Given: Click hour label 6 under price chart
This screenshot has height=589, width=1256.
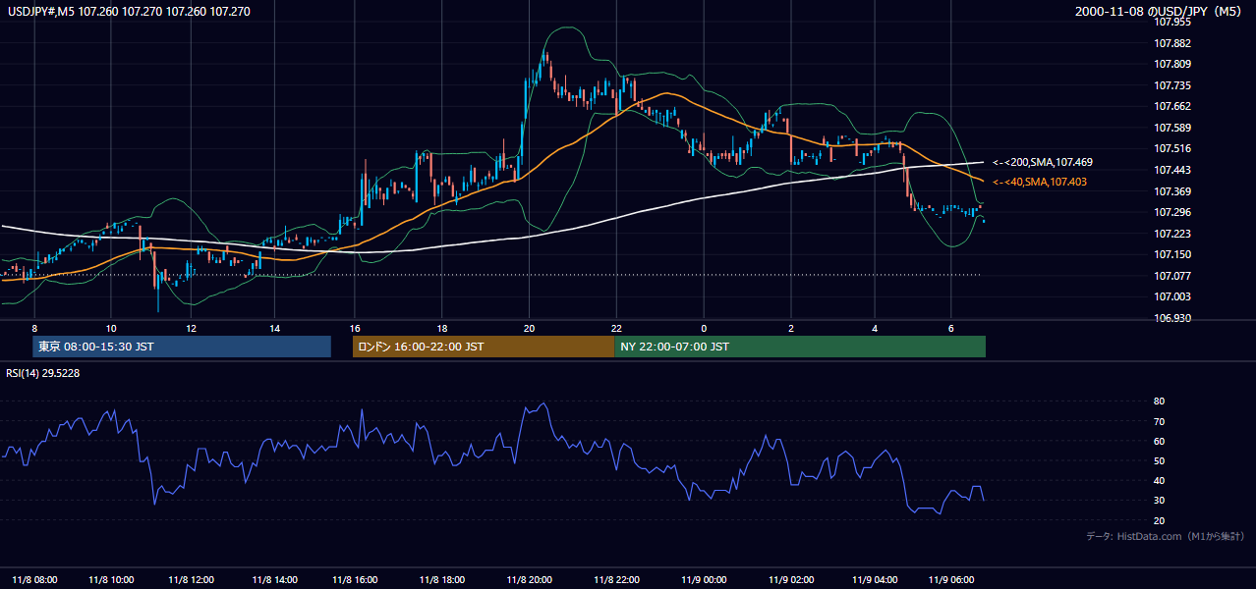Looking at the screenshot, I should pos(951,328).
